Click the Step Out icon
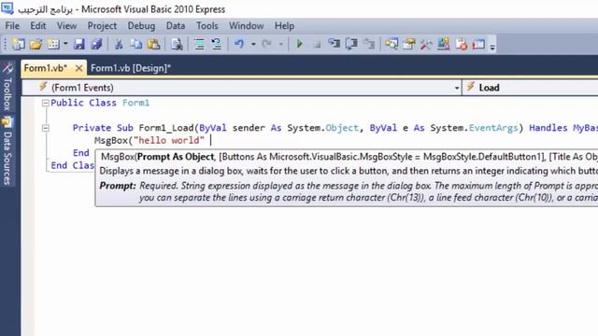598x336 pixels. coord(369,44)
